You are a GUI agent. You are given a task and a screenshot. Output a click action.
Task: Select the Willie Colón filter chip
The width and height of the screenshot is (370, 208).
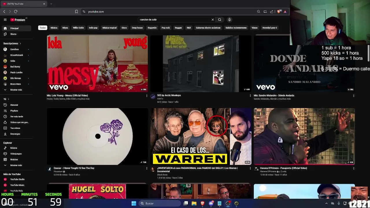pos(78,28)
